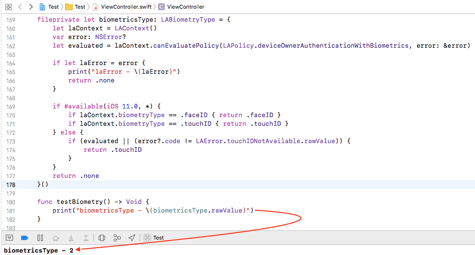475x255 pixels.
Task: Click return .touchID on line 174
Action: click(x=112, y=150)
